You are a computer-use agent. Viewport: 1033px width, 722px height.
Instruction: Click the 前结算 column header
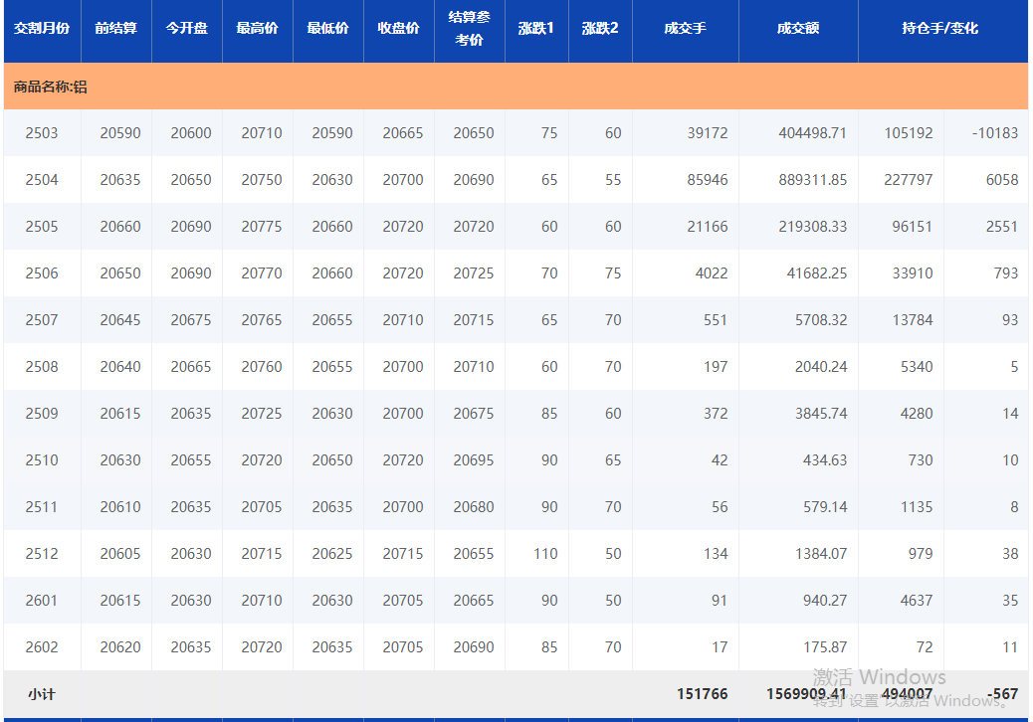coord(116,29)
